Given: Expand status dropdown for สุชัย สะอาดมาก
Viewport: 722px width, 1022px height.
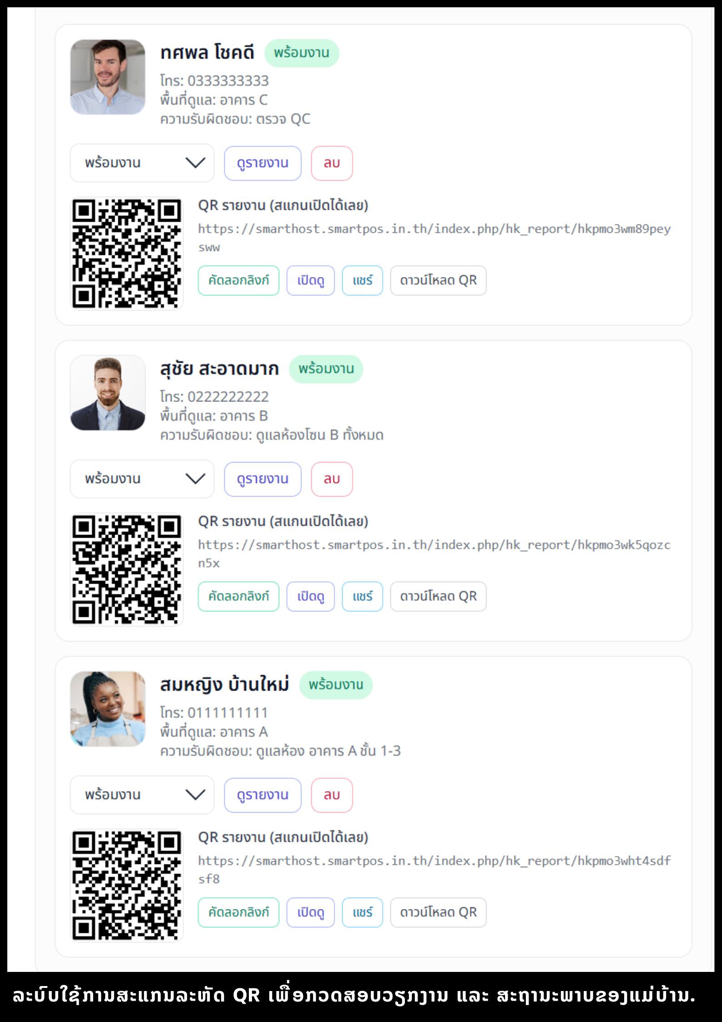Looking at the screenshot, I should (x=142, y=479).
